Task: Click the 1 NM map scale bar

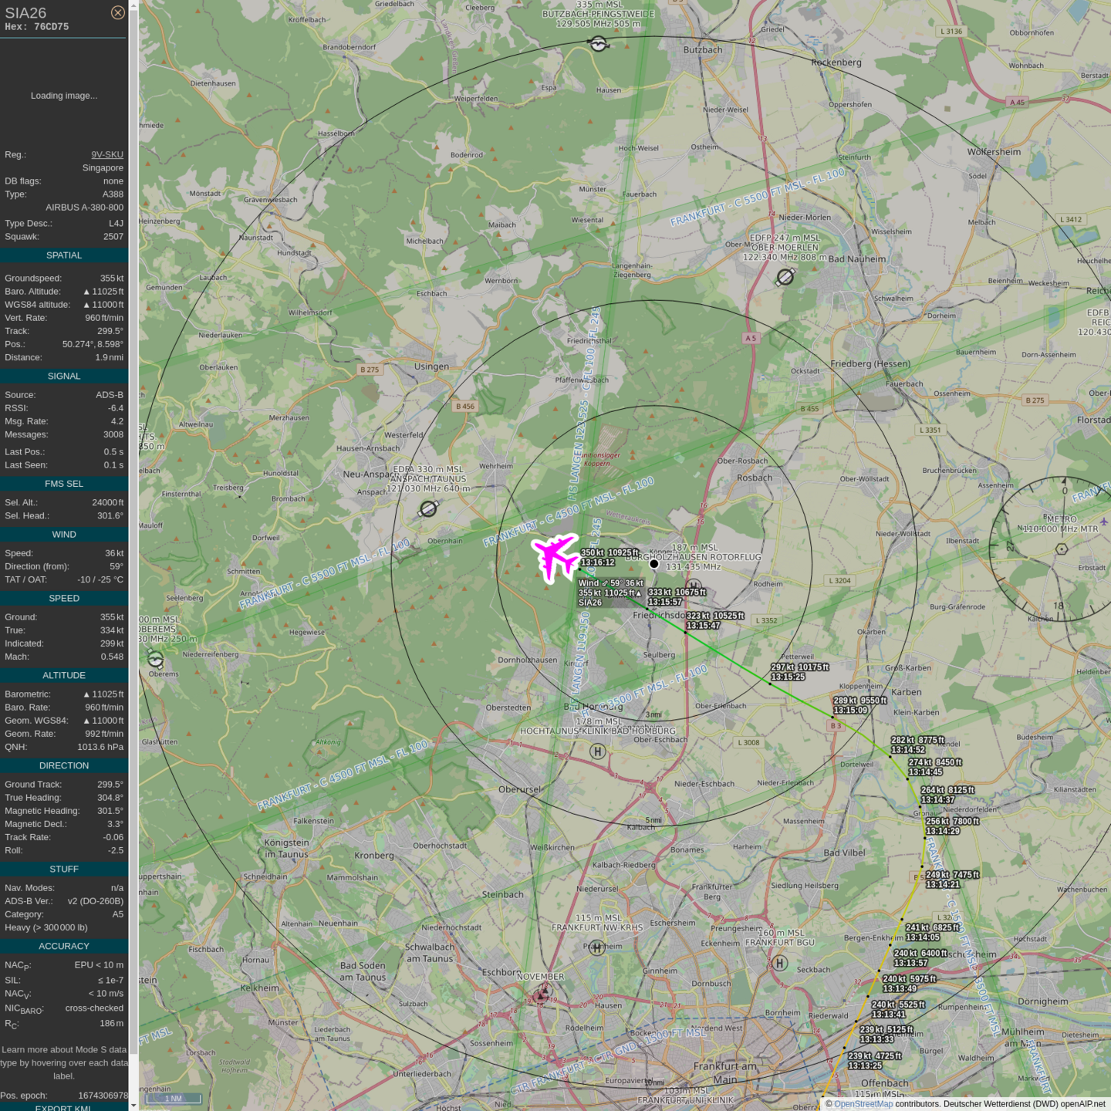Action: click(174, 1099)
